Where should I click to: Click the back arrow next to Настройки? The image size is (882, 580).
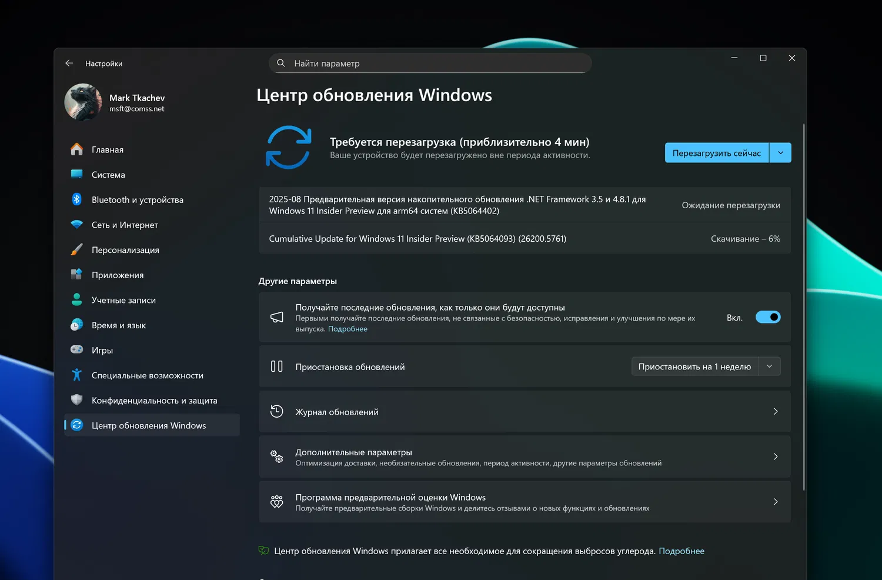click(x=69, y=63)
